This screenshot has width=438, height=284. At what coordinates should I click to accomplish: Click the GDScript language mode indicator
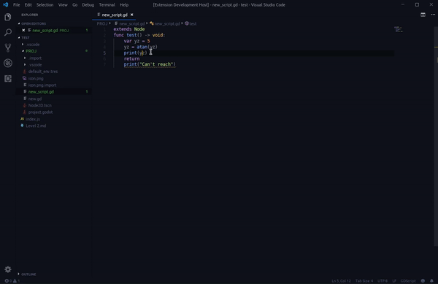point(408,281)
